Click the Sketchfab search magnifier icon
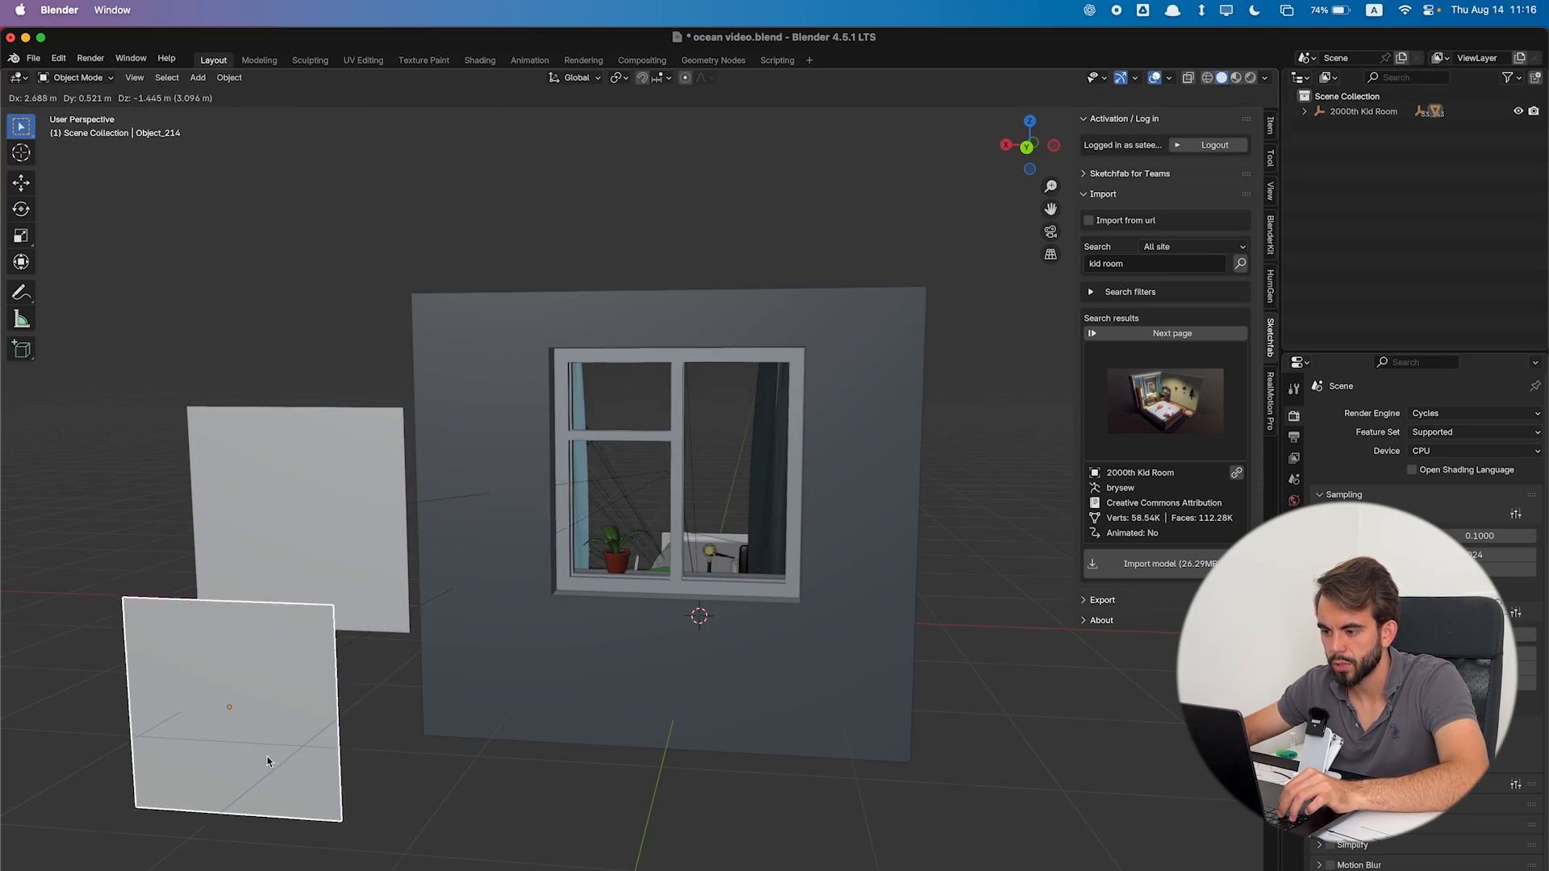1549x871 pixels. coord(1240,264)
